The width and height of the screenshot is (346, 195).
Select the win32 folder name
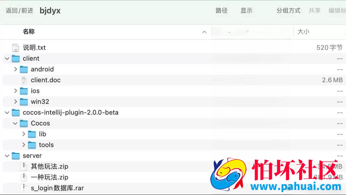(x=40, y=102)
